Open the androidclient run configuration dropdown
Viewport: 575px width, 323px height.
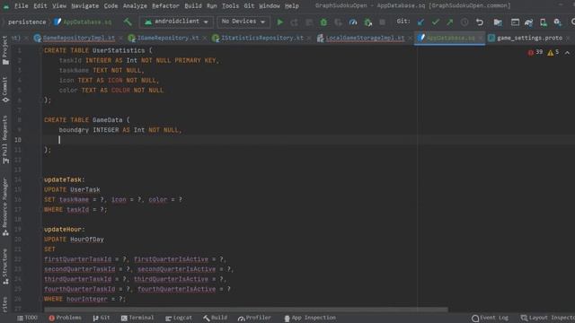(x=176, y=22)
